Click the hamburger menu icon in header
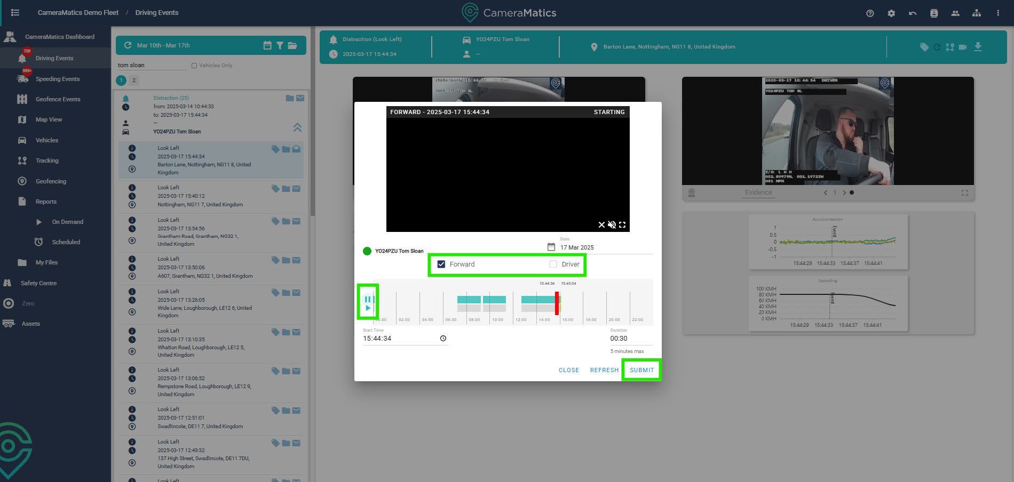The height and width of the screenshot is (482, 1014). click(15, 13)
